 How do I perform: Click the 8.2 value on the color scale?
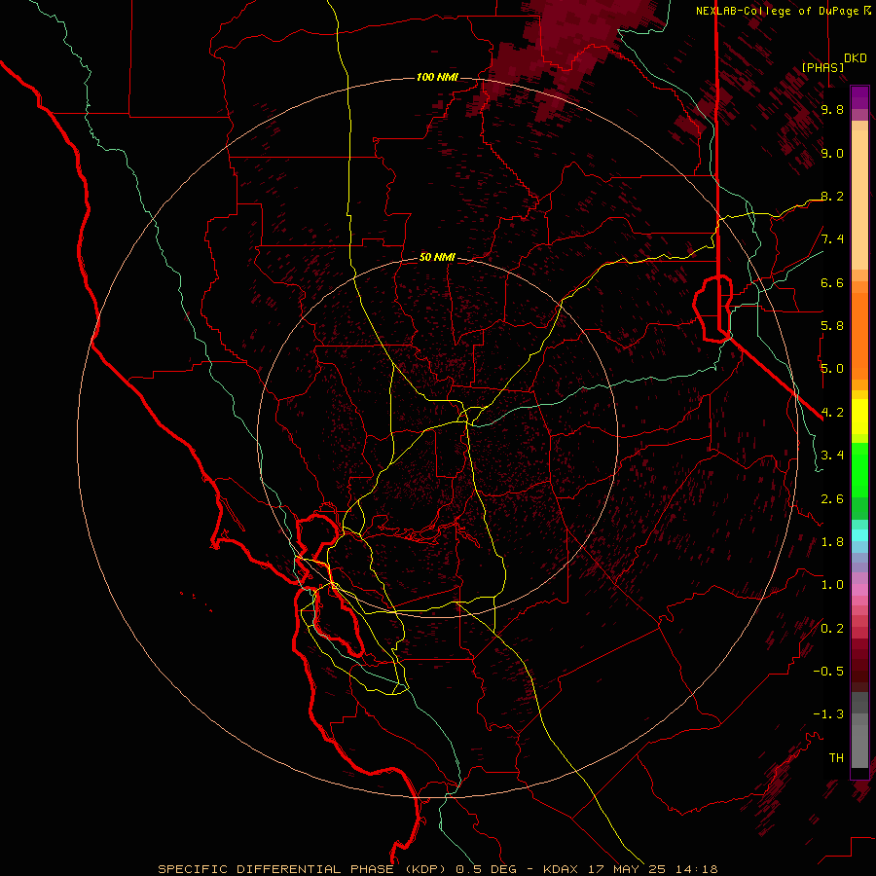point(832,196)
